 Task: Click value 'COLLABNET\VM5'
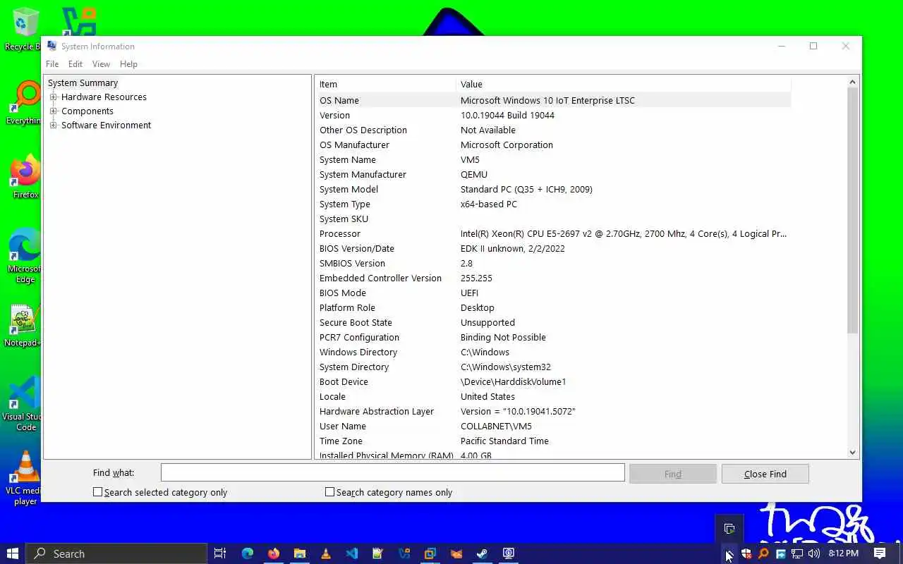496,426
